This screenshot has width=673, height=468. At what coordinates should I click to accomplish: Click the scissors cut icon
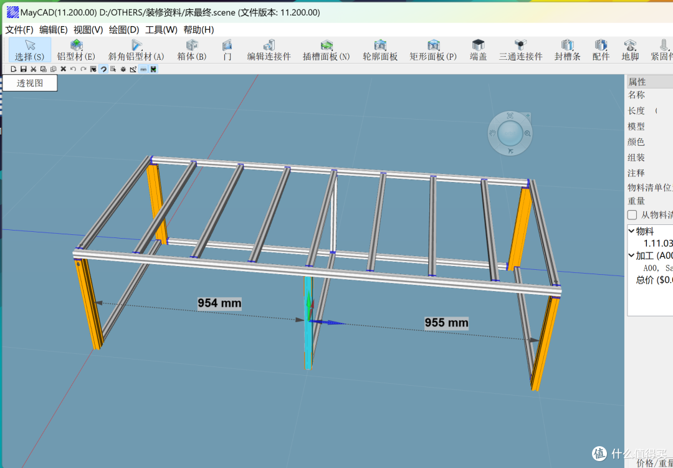[x=33, y=69]
